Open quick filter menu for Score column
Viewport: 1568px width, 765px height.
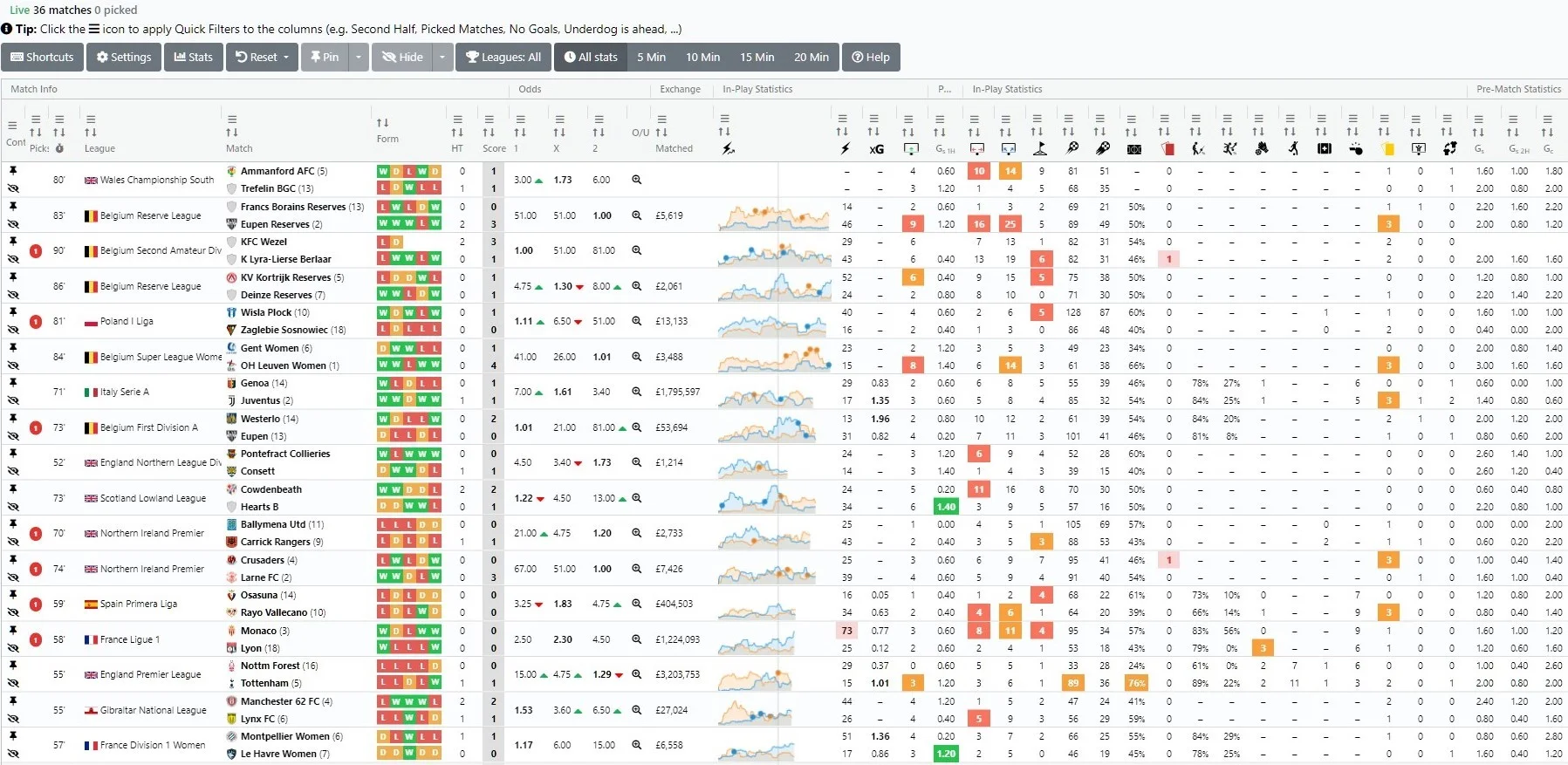489,119
